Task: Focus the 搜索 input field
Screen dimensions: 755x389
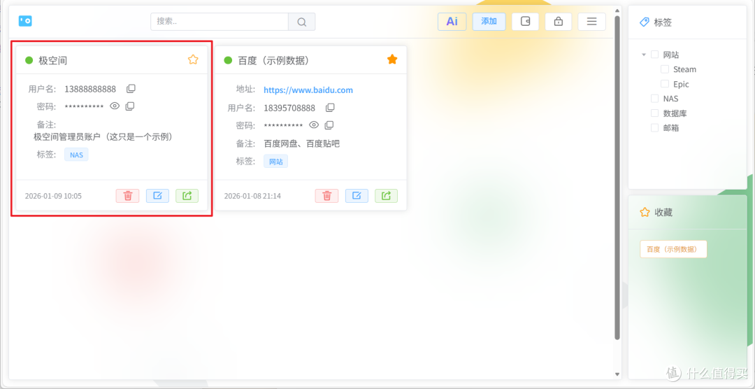Action: pyautogui.click(x=220, y=22)
